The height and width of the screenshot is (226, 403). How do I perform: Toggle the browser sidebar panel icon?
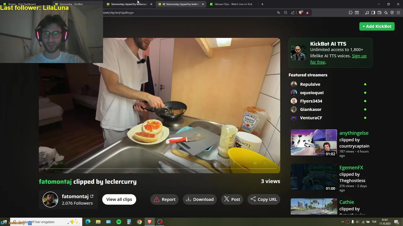click(373, 13)
